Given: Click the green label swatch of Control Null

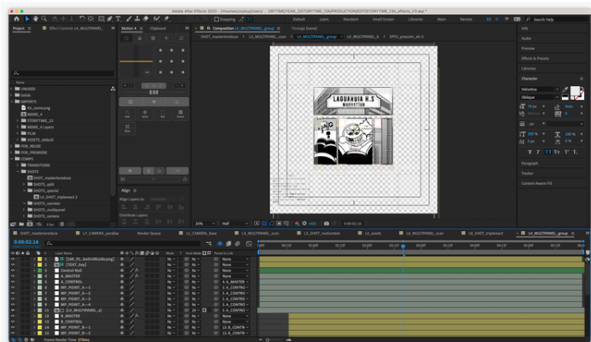Looking at the screenshot, I should [x=39, y=270].
